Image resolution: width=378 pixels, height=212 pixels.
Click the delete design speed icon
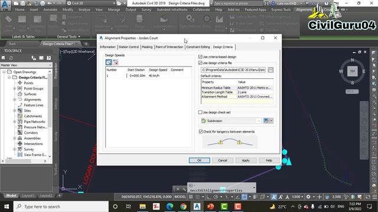coord(116,62)
